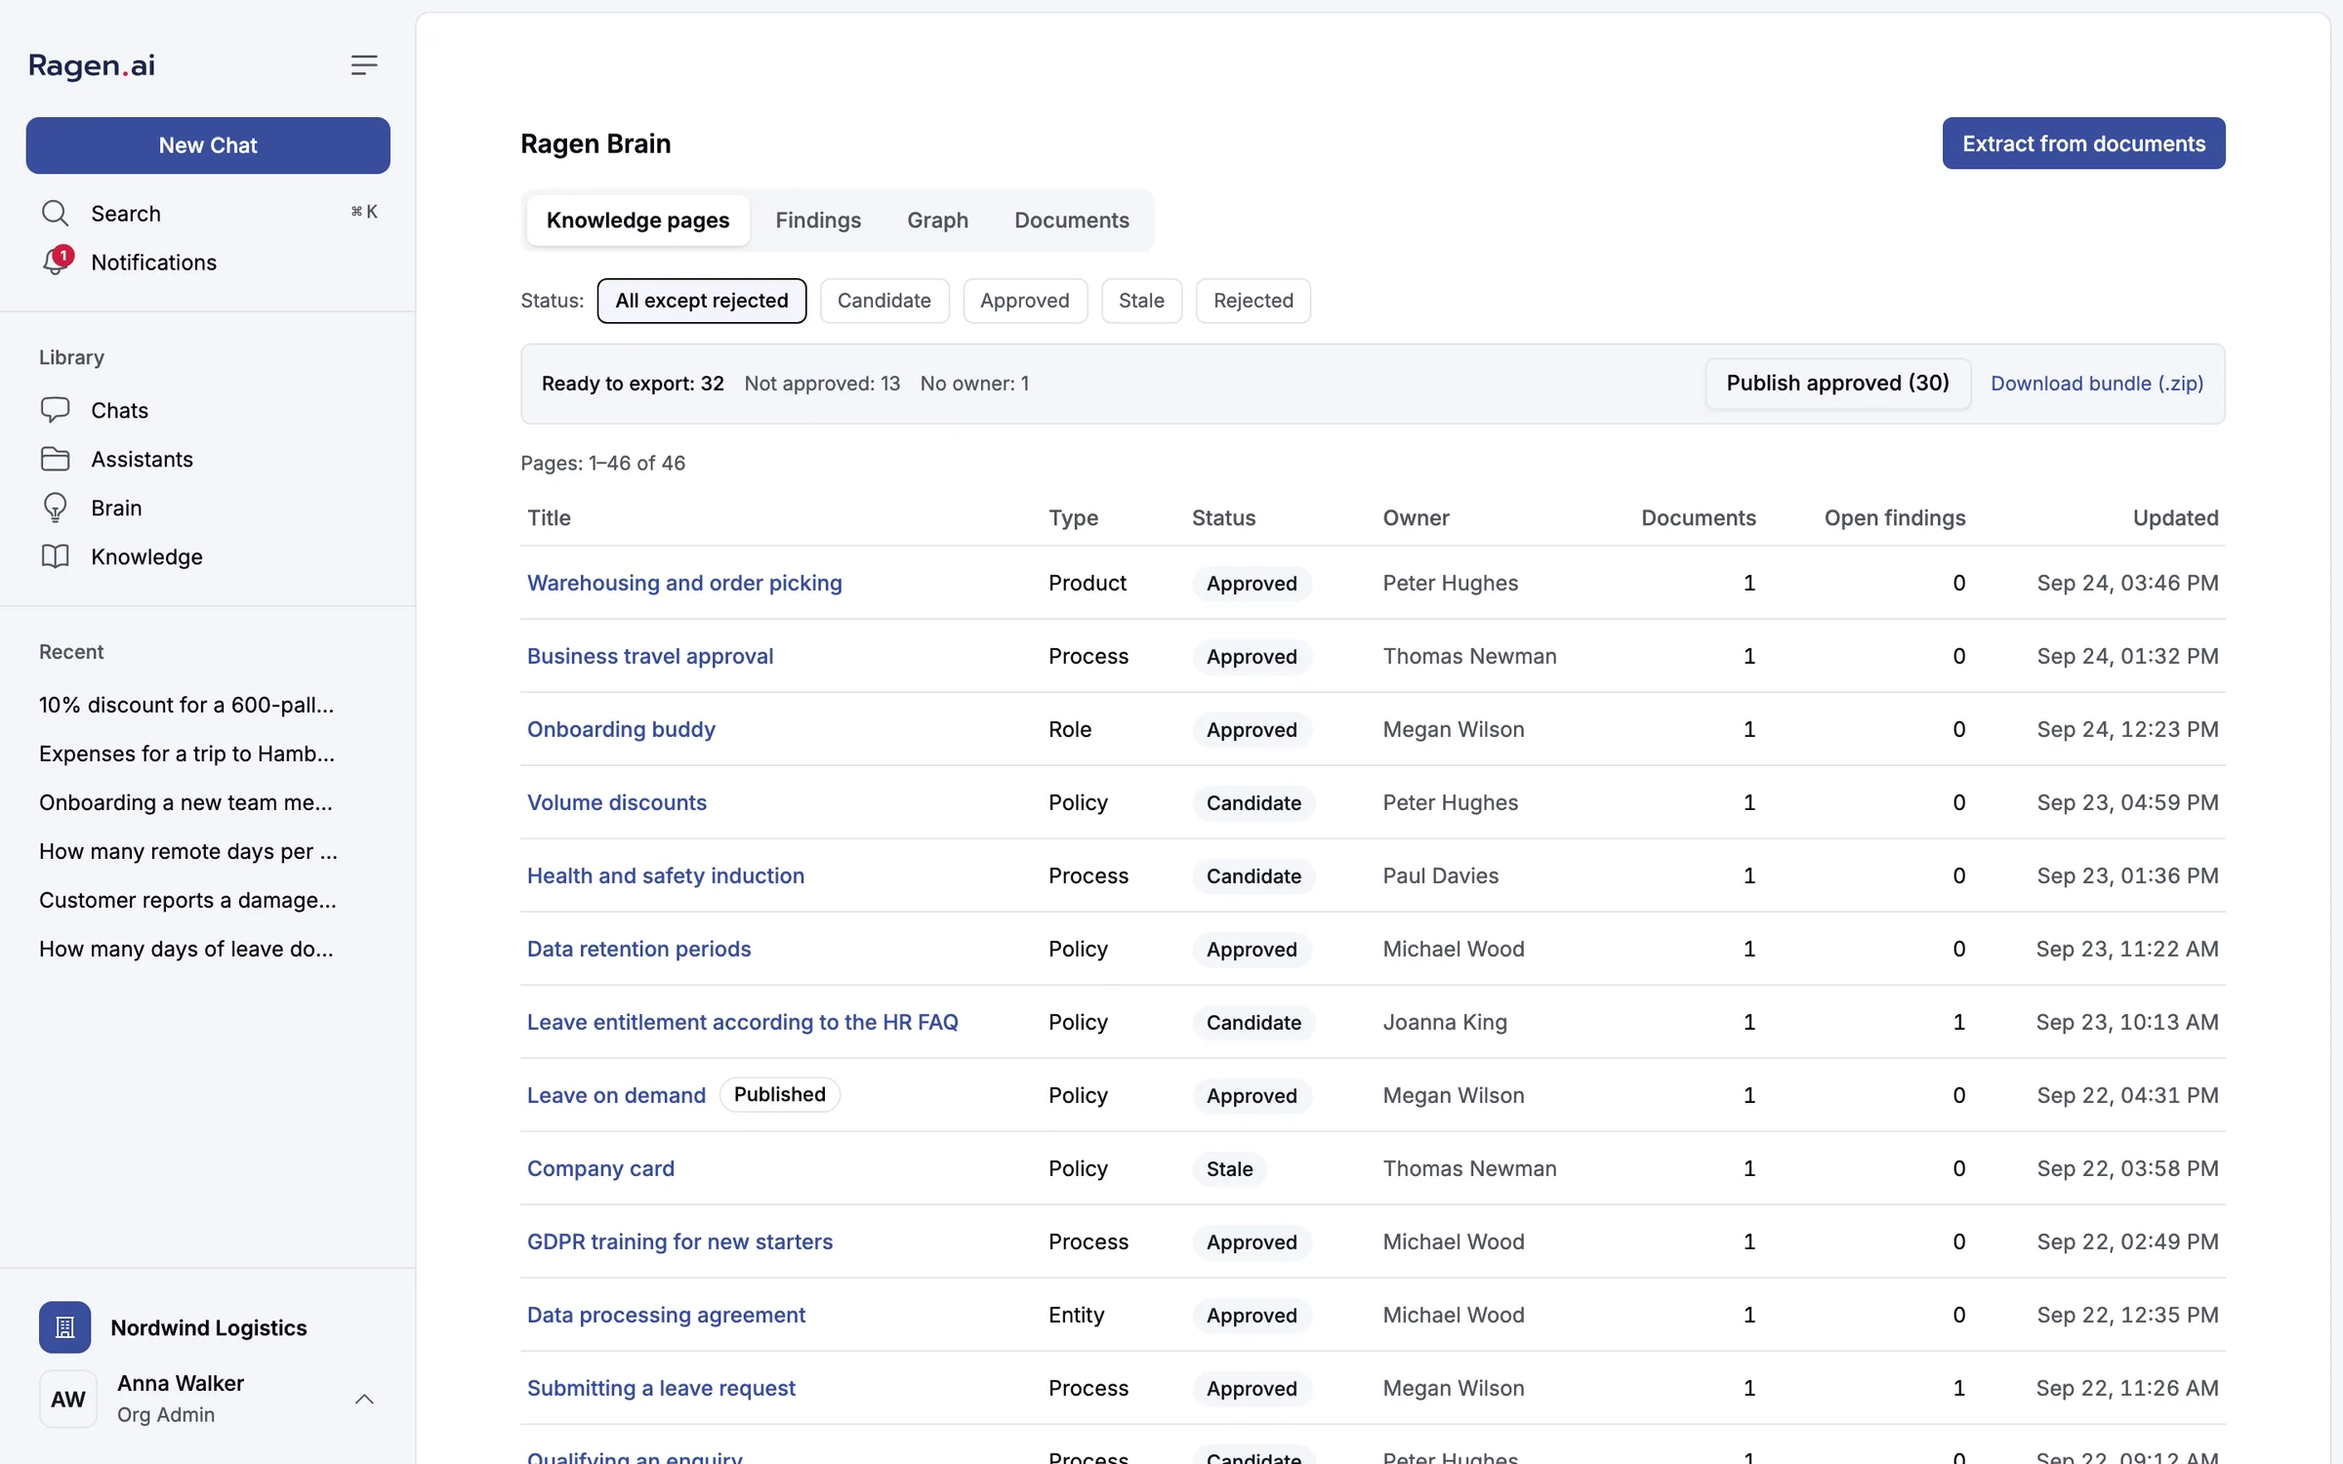
Task: Open Data retention periods page
Action: pyautogui.click(x=639, y=949)
